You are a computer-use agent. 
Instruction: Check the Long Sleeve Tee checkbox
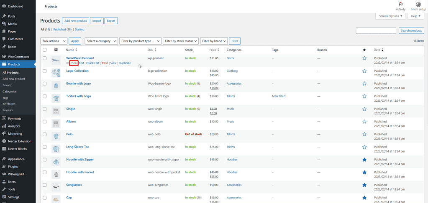coord(45,147)
